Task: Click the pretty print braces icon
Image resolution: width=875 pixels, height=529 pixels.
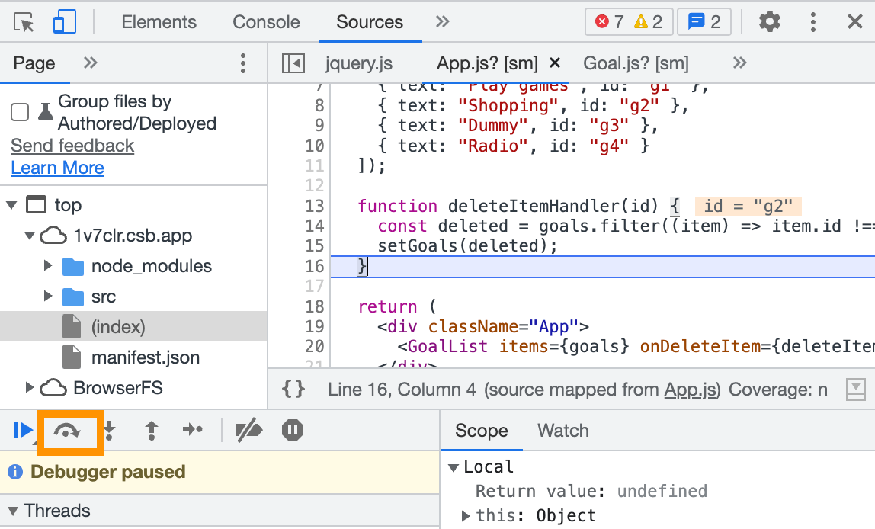Action: click(x=293, y=389)
